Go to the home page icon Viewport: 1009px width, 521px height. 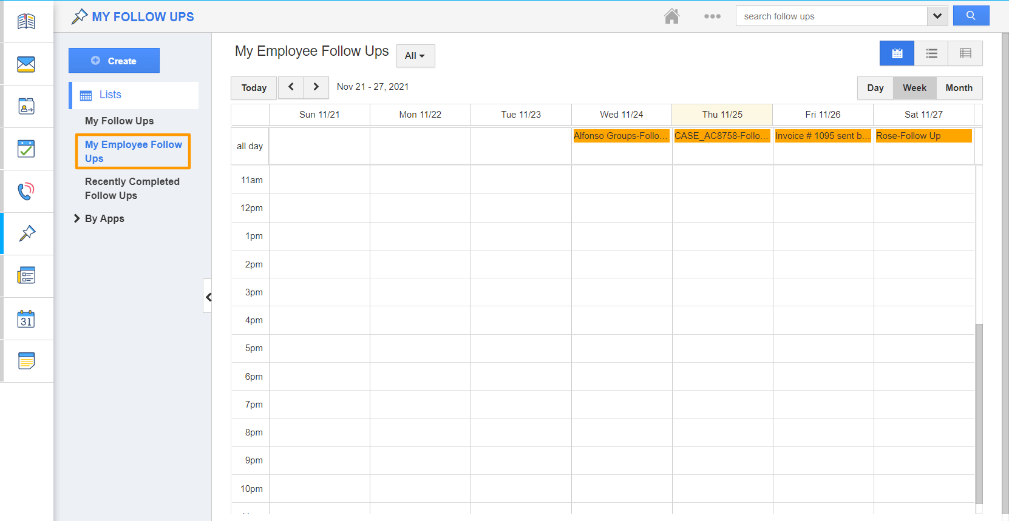click(671, 16)
